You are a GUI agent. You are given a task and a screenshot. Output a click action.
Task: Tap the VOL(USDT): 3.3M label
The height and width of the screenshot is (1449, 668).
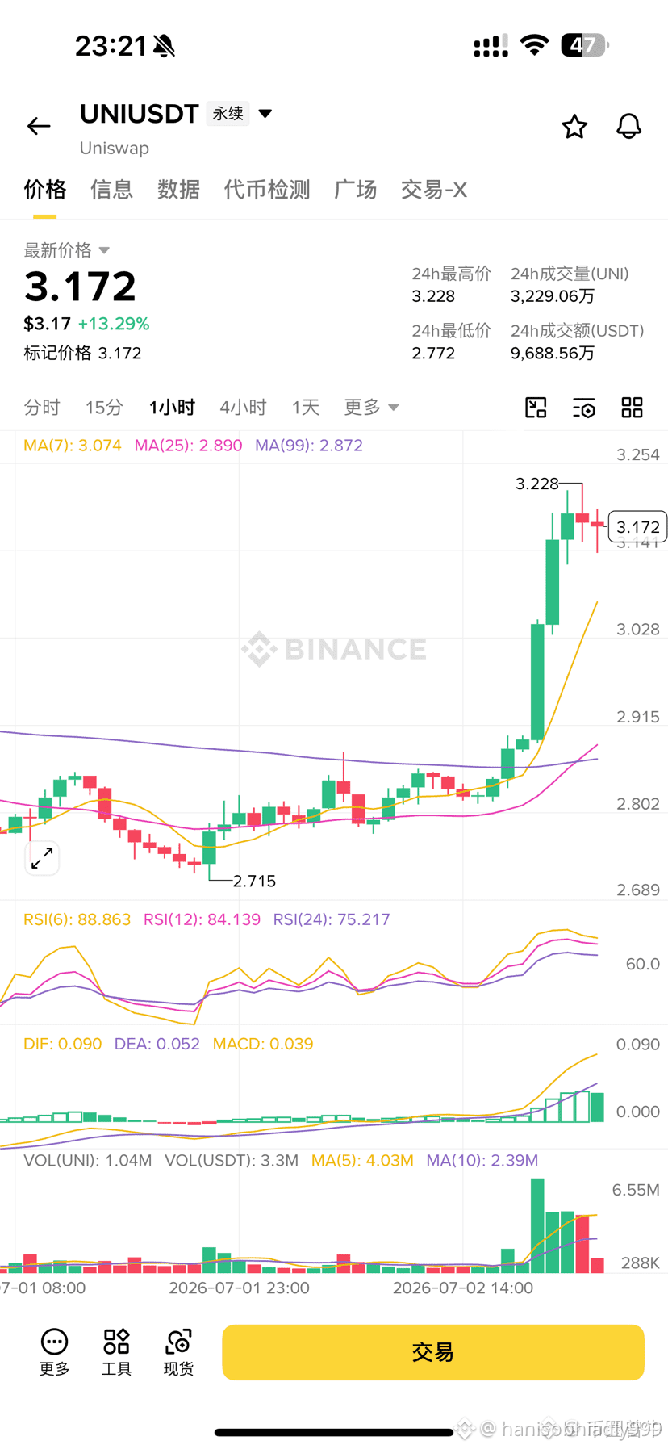pos(232,1160)
